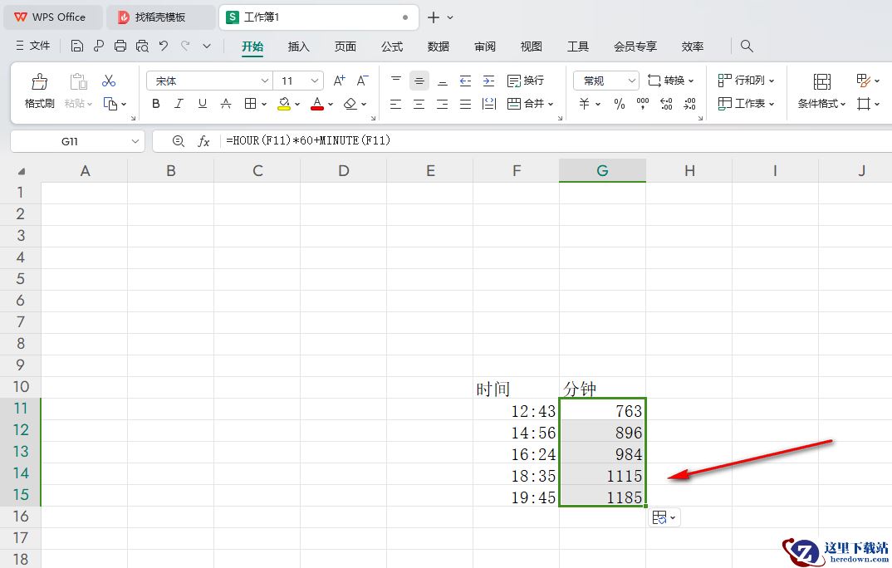892x568 pixels.
Task: Switch to Formulas (公式) tab
Action: (x=392, y=47)
